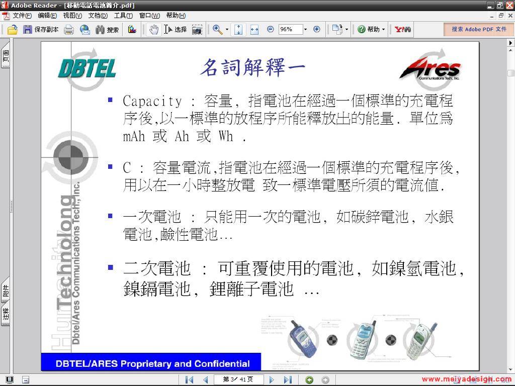Open a file with the folder icon
The image size is (515, 386).
coord(12,30)
